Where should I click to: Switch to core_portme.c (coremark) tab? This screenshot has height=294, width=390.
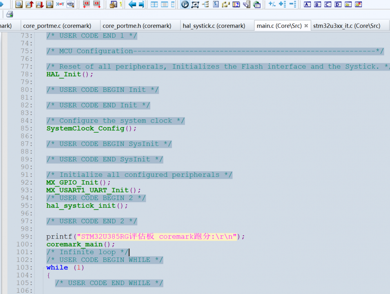[57, 26]
